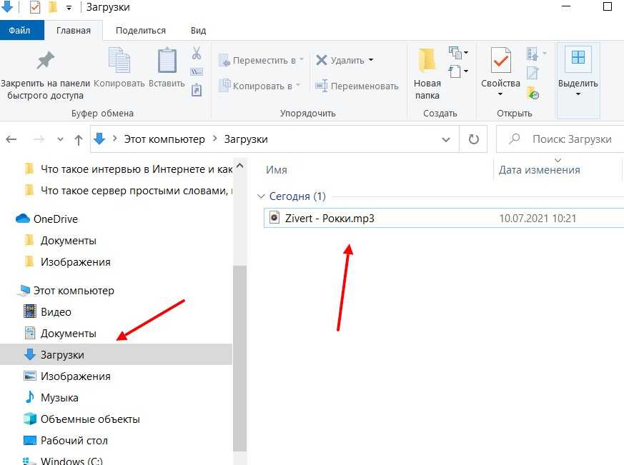
Task: Click the blue download arrow in address bar
Action: pyautogui.click(x=99, y=139)
